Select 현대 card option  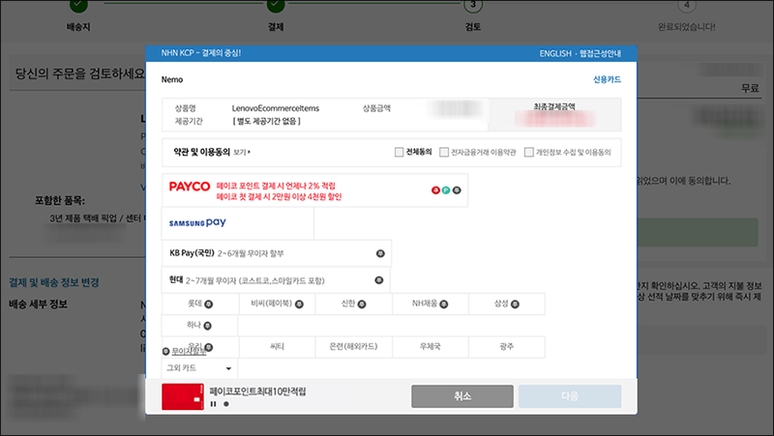(276, 280)
